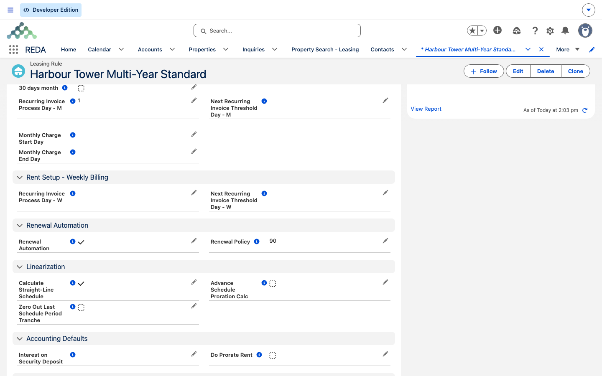Screen dimensions: 602x376
Task: Open the View Report link
Action: tap(426, 109)
